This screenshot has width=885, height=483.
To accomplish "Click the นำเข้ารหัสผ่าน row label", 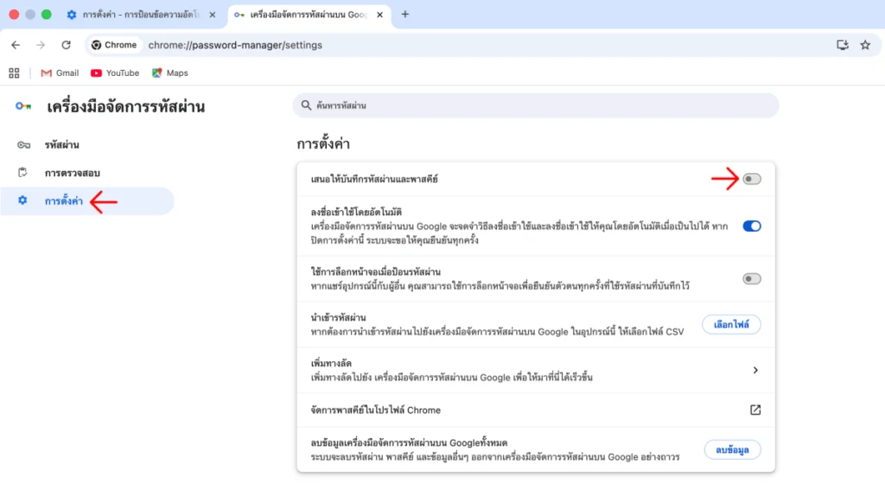I will click(338, 318).
